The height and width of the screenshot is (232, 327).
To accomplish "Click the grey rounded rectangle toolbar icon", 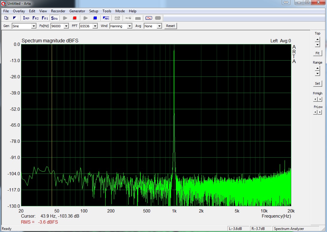I will click(158, 18).
